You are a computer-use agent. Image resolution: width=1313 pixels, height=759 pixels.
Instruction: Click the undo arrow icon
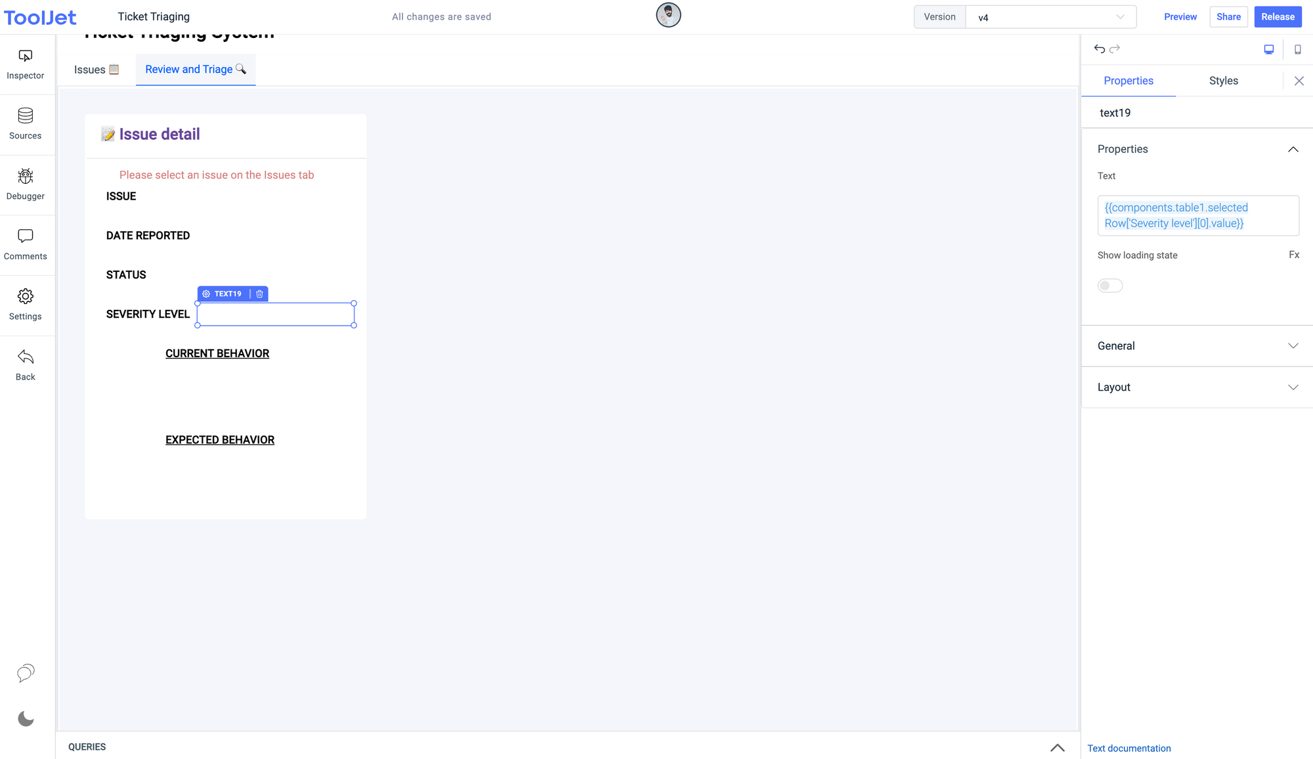1100,49
